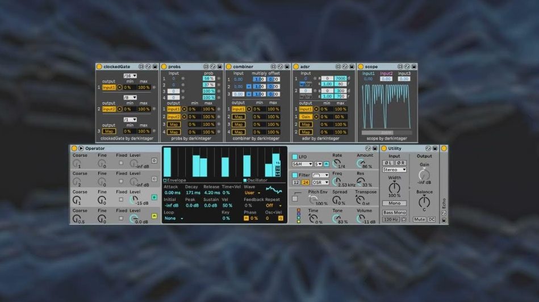Click the Bass Mono button
539x302 pixels.
pos(394,212)
